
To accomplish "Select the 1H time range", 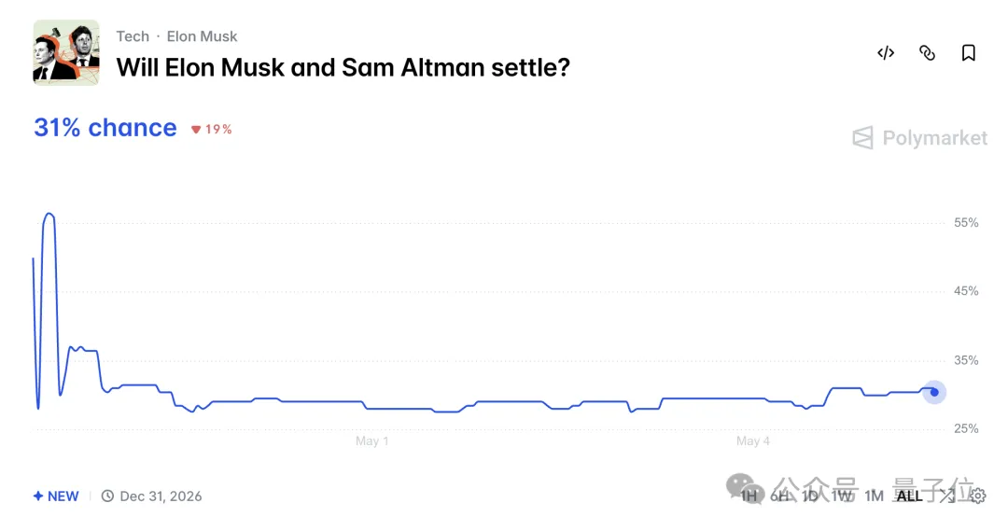I will click(x=749, y=496).
